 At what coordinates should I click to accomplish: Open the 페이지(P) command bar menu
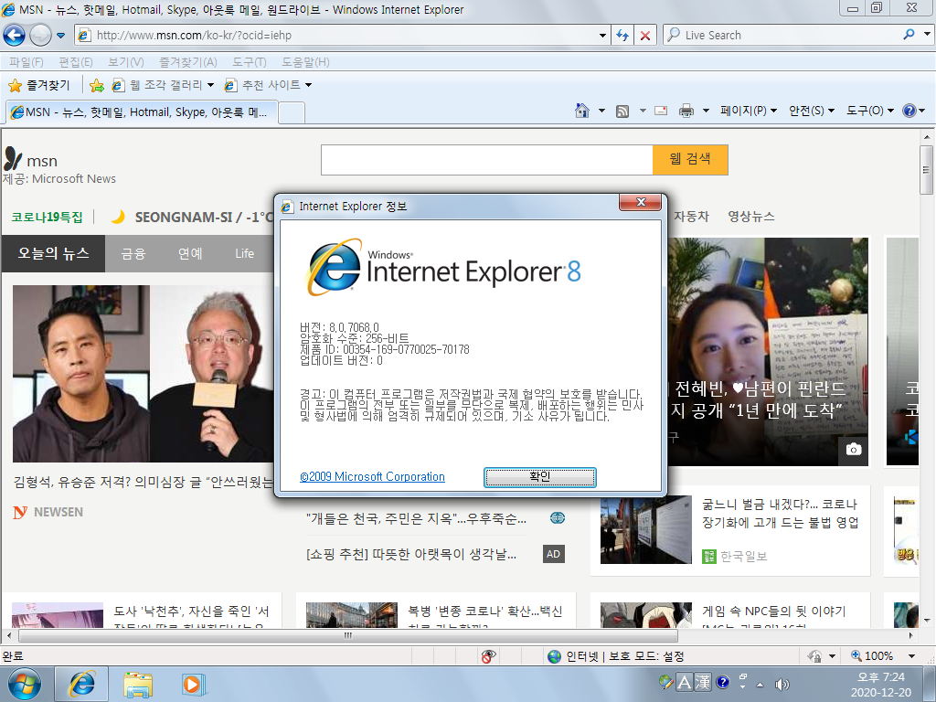(x=749, y=111)
